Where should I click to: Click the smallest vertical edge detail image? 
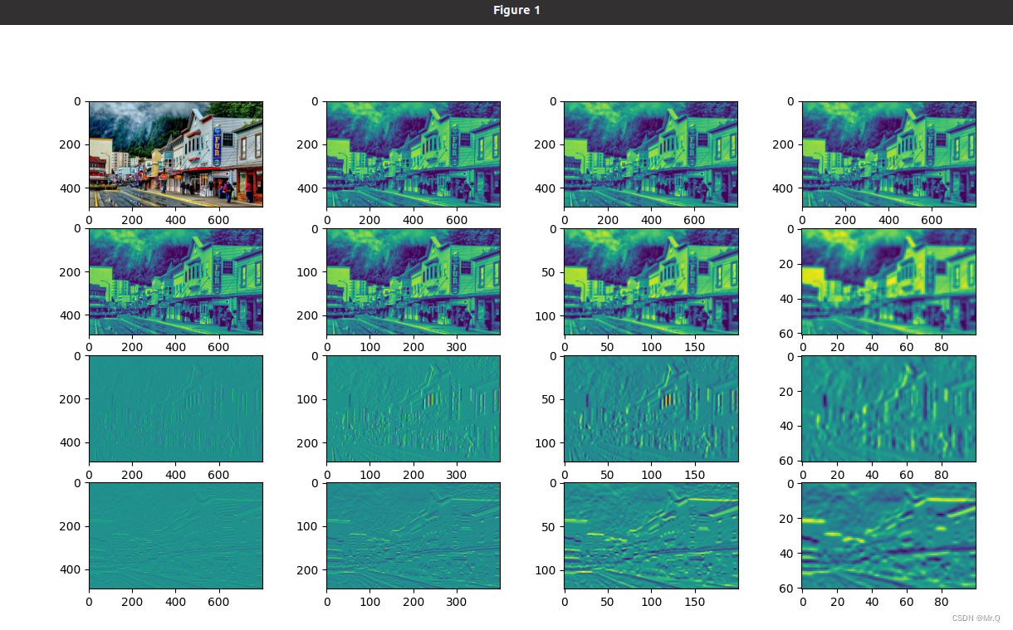click(887, 408)
